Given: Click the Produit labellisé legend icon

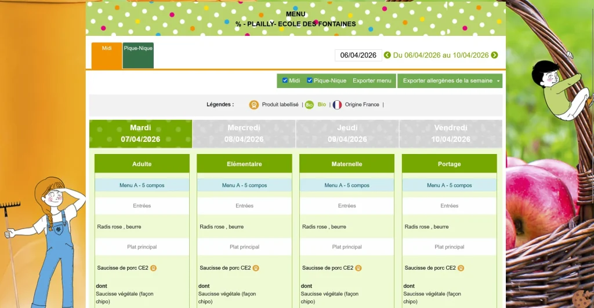Looking at the screenshot, I should click(253, 105).
